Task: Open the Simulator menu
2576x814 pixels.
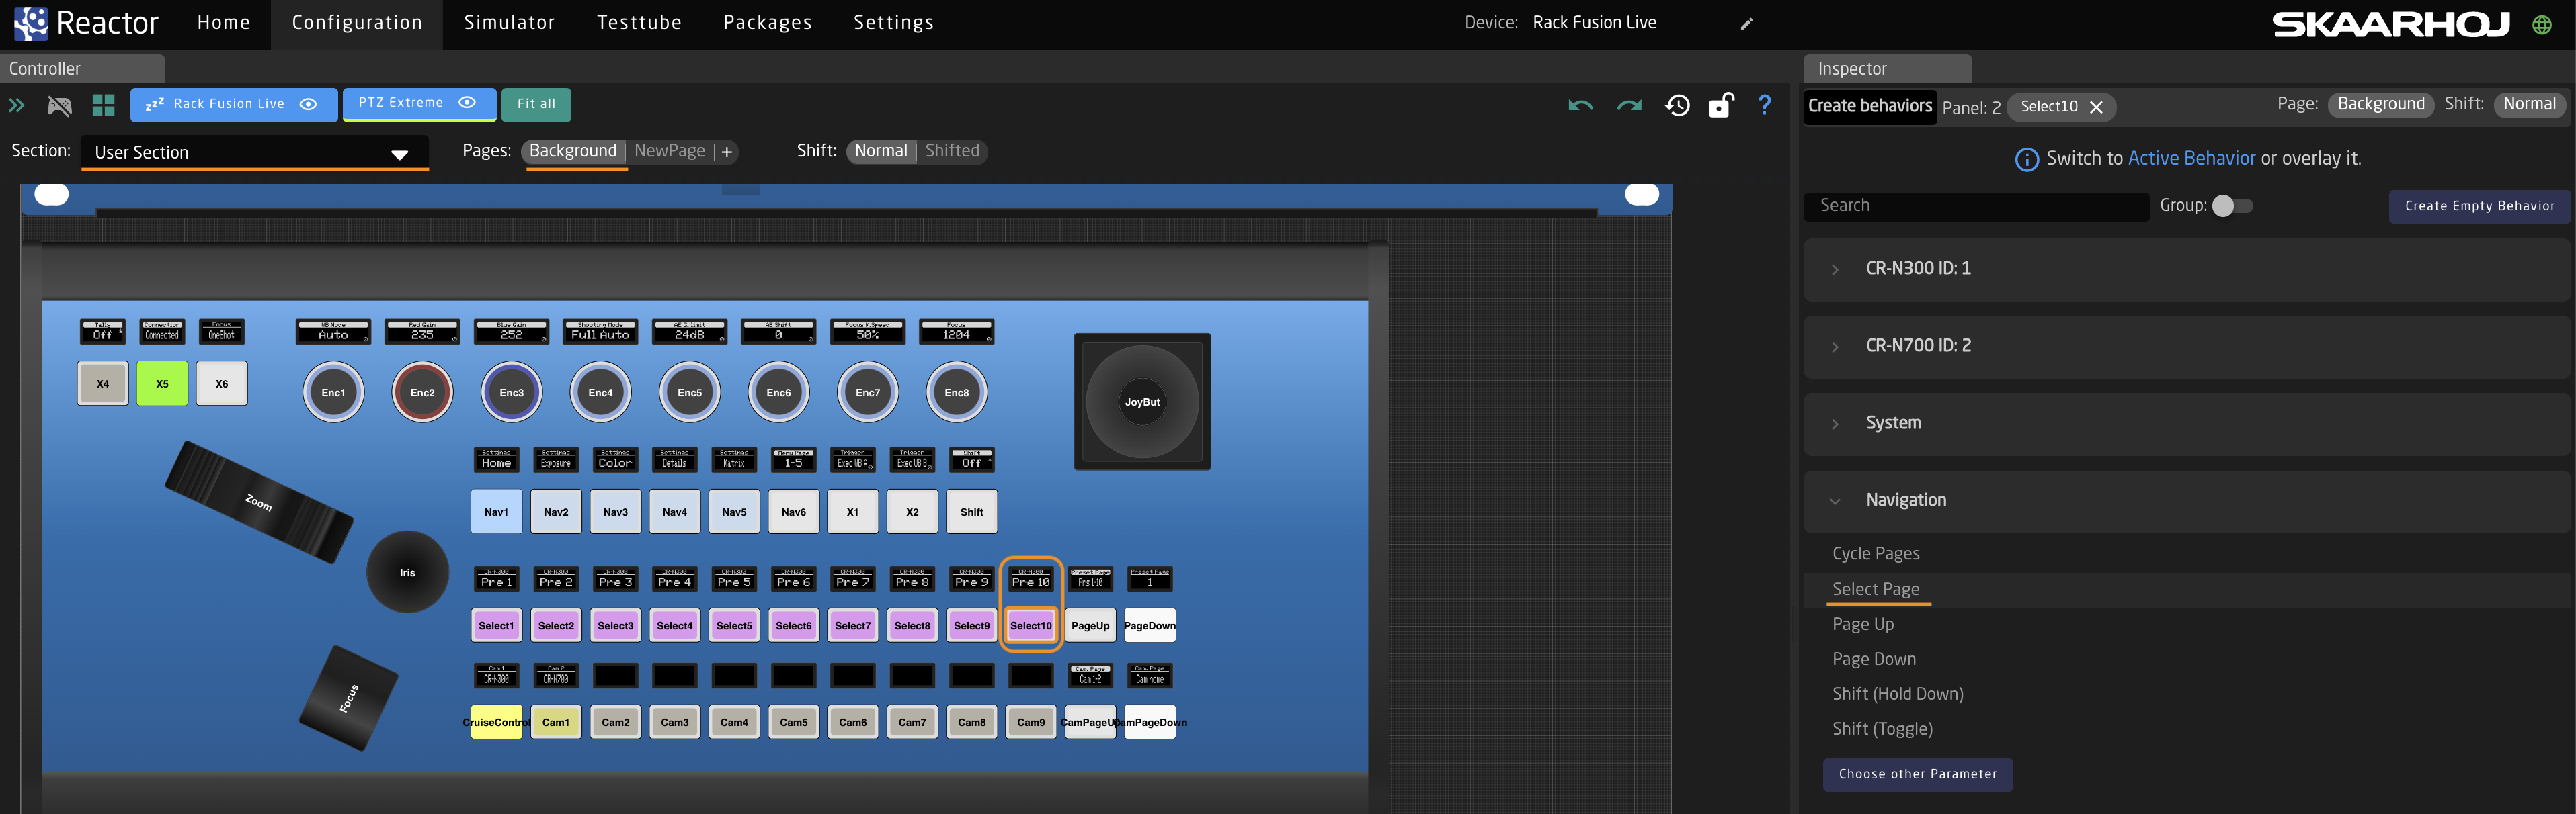Action: (x=508, y=23)
